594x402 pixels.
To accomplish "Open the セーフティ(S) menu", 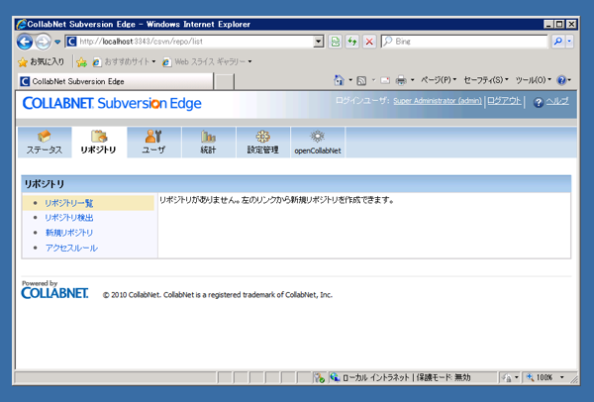I will click(x=486, y=80).
